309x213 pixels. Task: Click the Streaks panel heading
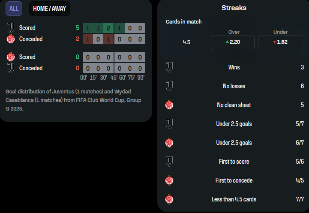click(234, 8)
